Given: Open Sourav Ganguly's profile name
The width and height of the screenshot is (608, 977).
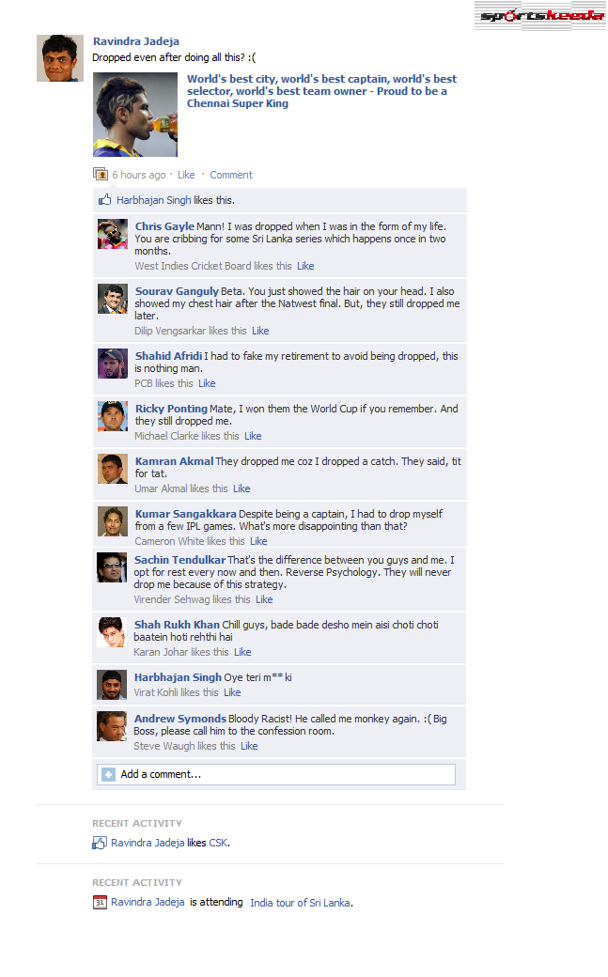Looking at the screenshot, I should [x=177, y=291].
